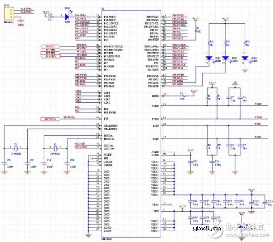273x242 pixels.
Task: Select the rightmost LED connected to ground
Action: pos(244,58)
